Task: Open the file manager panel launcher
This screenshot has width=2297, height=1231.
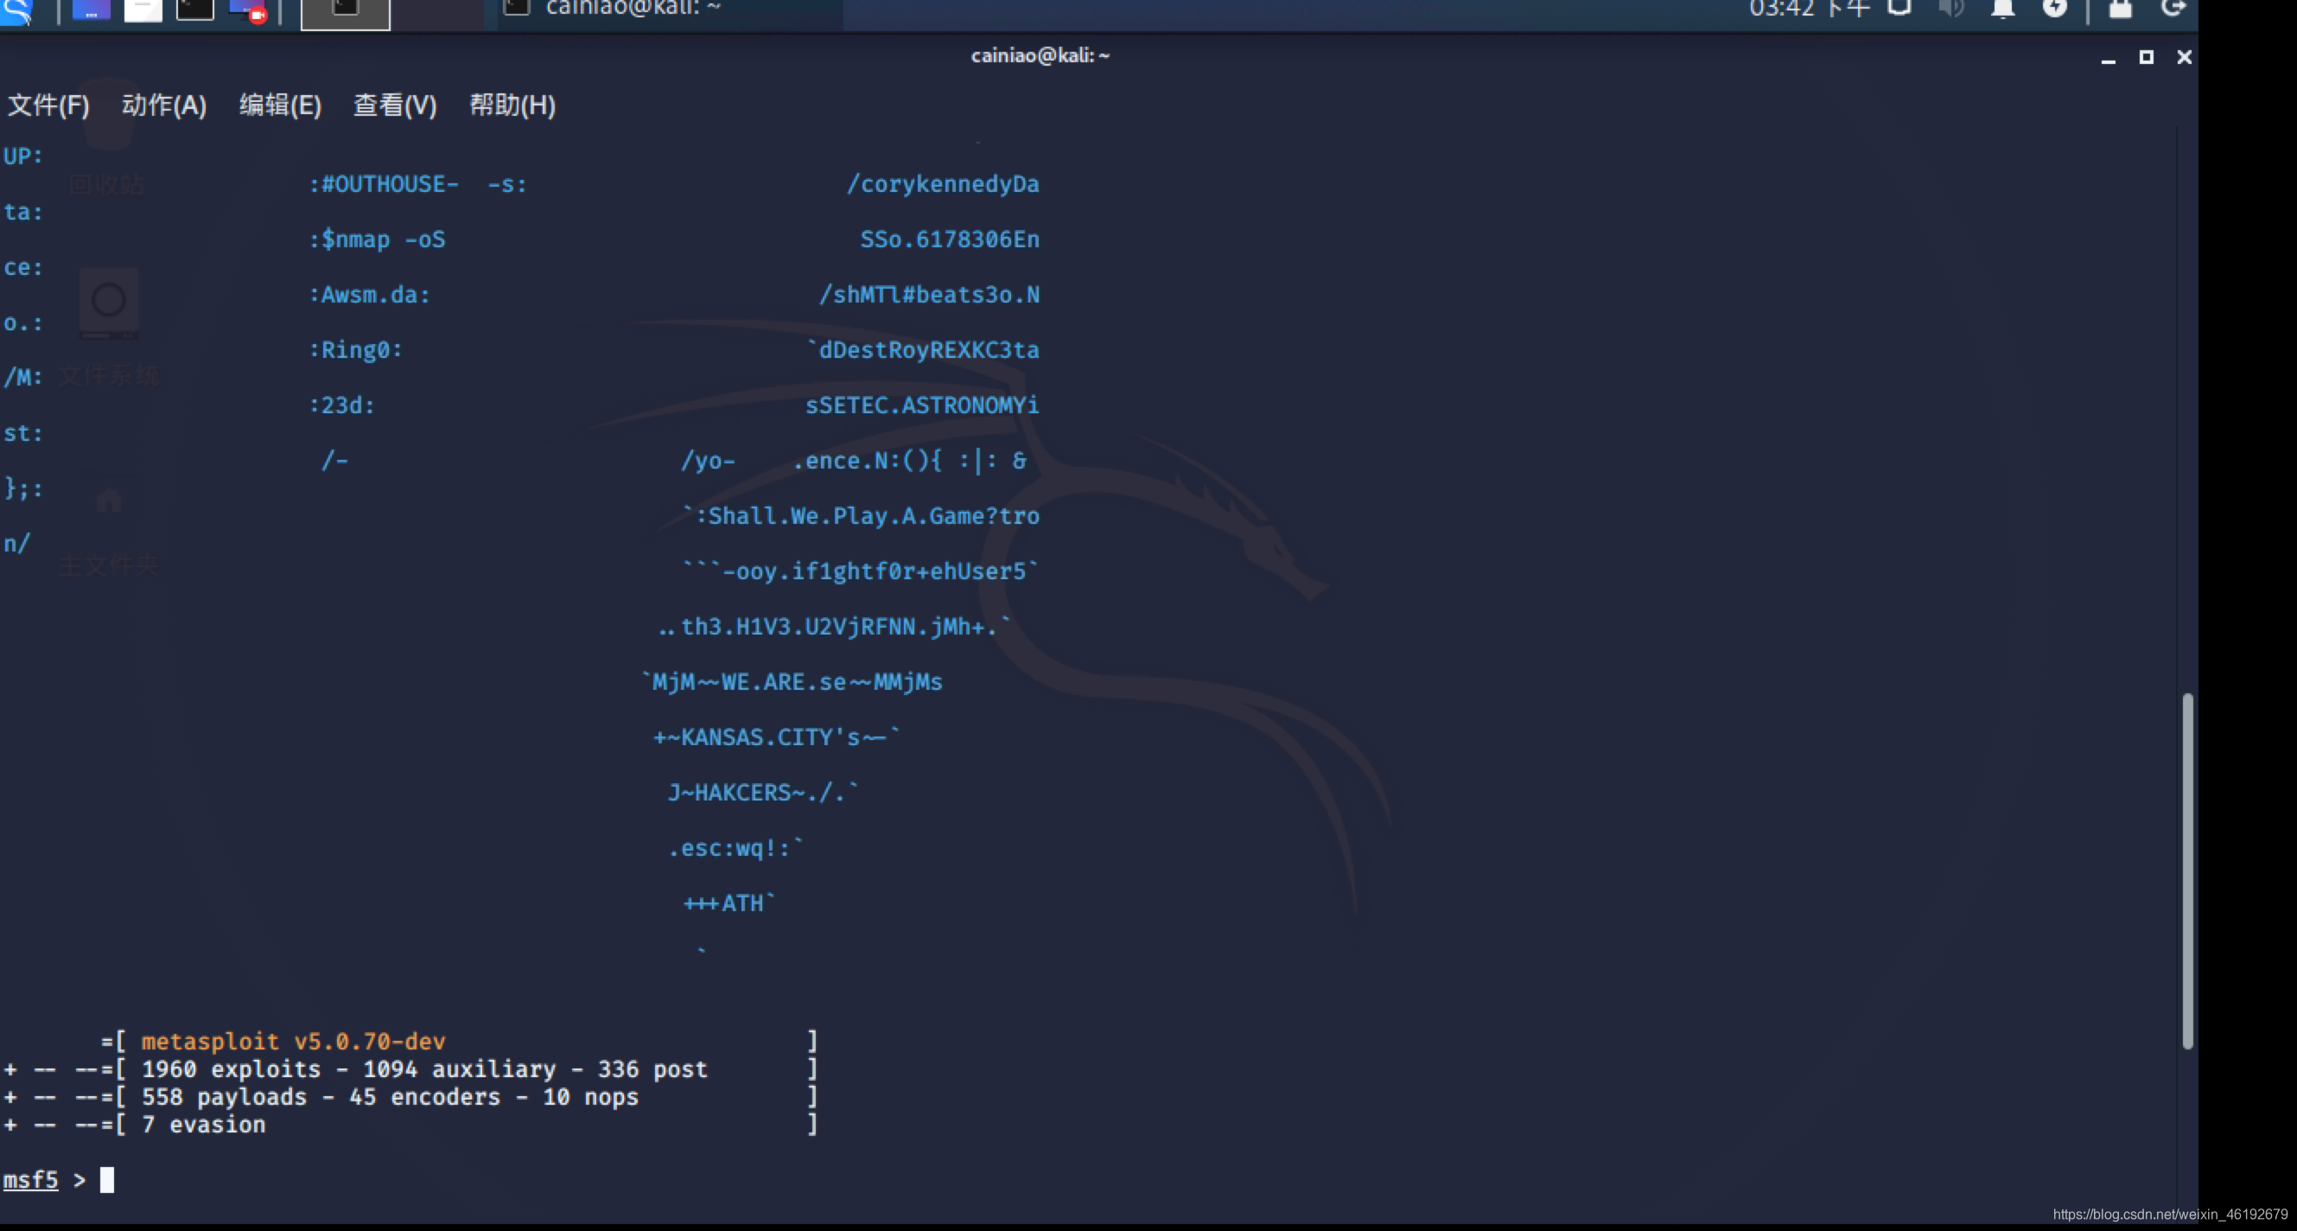Action: [143, 10]
